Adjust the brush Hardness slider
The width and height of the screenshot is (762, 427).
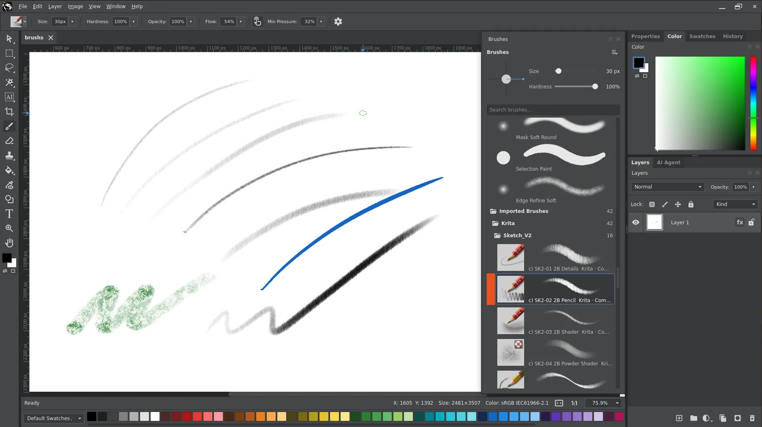click(575, 87)
